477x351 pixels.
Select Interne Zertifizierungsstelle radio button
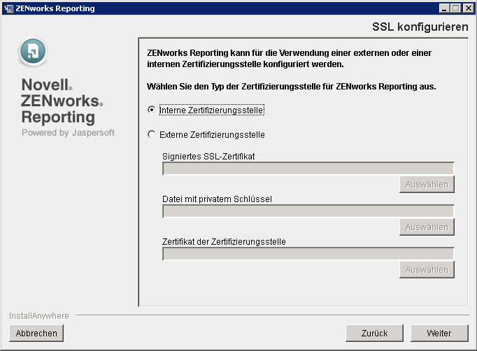coord(152,110)
